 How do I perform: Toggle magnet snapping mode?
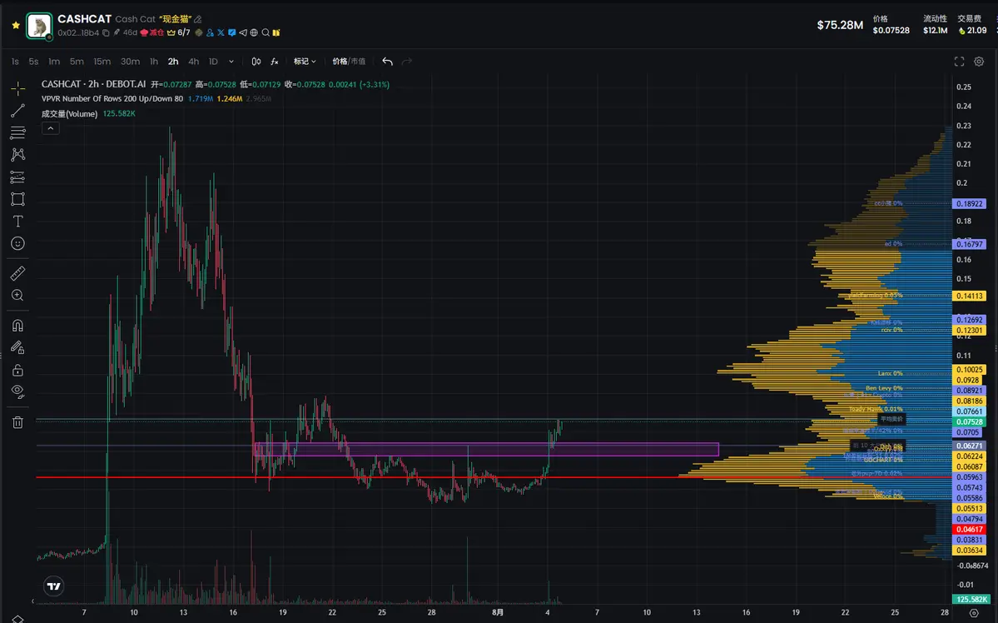coord(17,326)
